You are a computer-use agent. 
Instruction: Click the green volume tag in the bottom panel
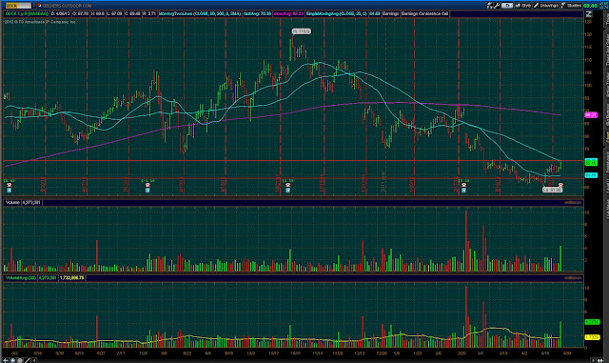coord(592,322)
